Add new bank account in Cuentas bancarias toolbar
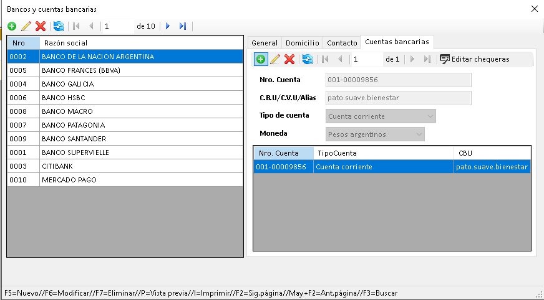 [x=261, y=59]
